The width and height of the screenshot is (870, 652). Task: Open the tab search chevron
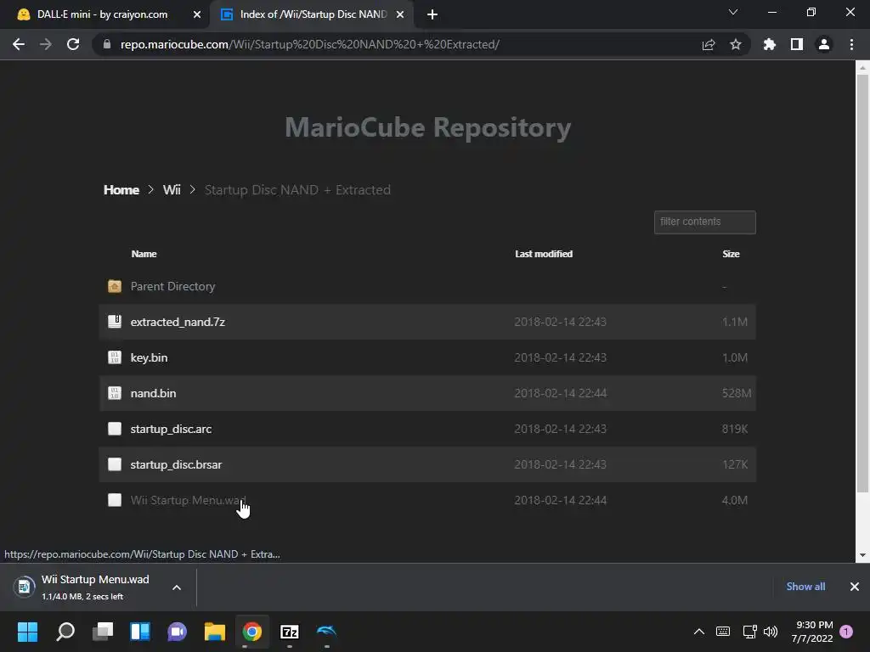[x=733, y=12]
